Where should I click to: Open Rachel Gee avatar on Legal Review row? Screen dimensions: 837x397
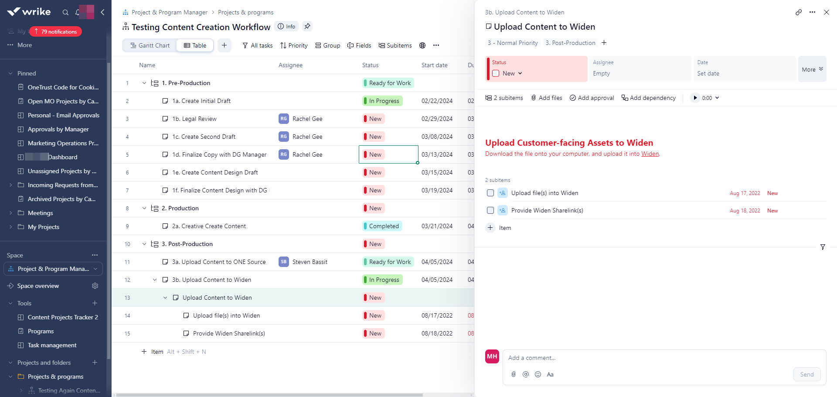click(x=284, y=119)
